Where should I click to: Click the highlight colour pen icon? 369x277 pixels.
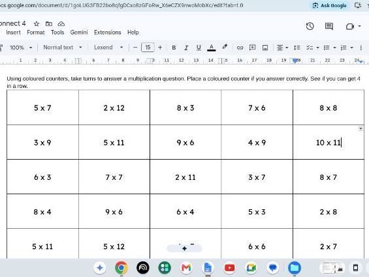click(225, 47)
